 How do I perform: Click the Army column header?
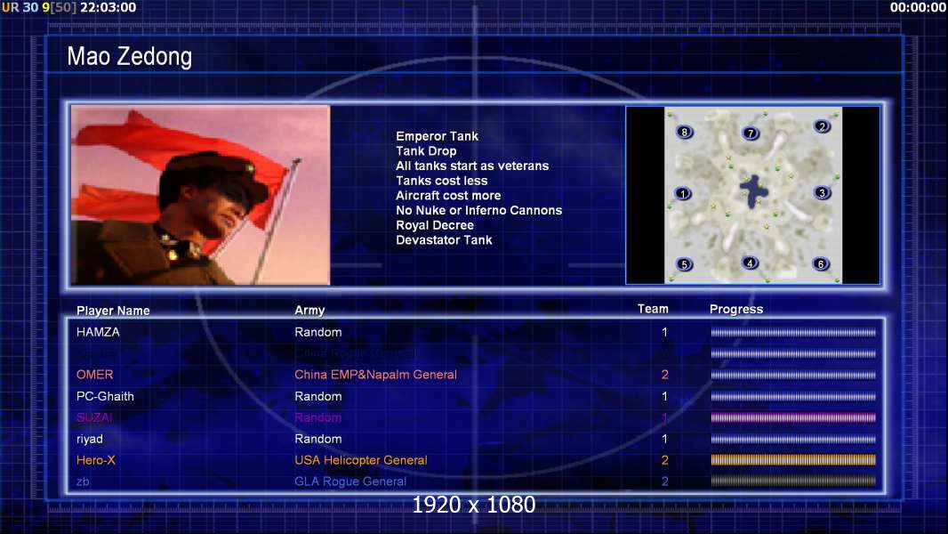point(309,311)
